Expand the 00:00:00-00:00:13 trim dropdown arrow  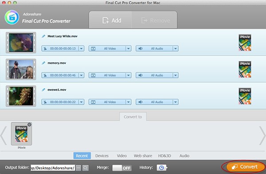(x=82, y=49)
